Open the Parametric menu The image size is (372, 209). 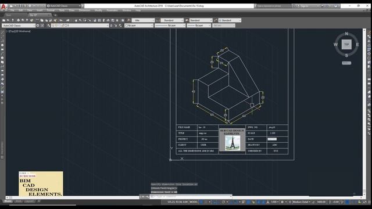pos(112,10)
